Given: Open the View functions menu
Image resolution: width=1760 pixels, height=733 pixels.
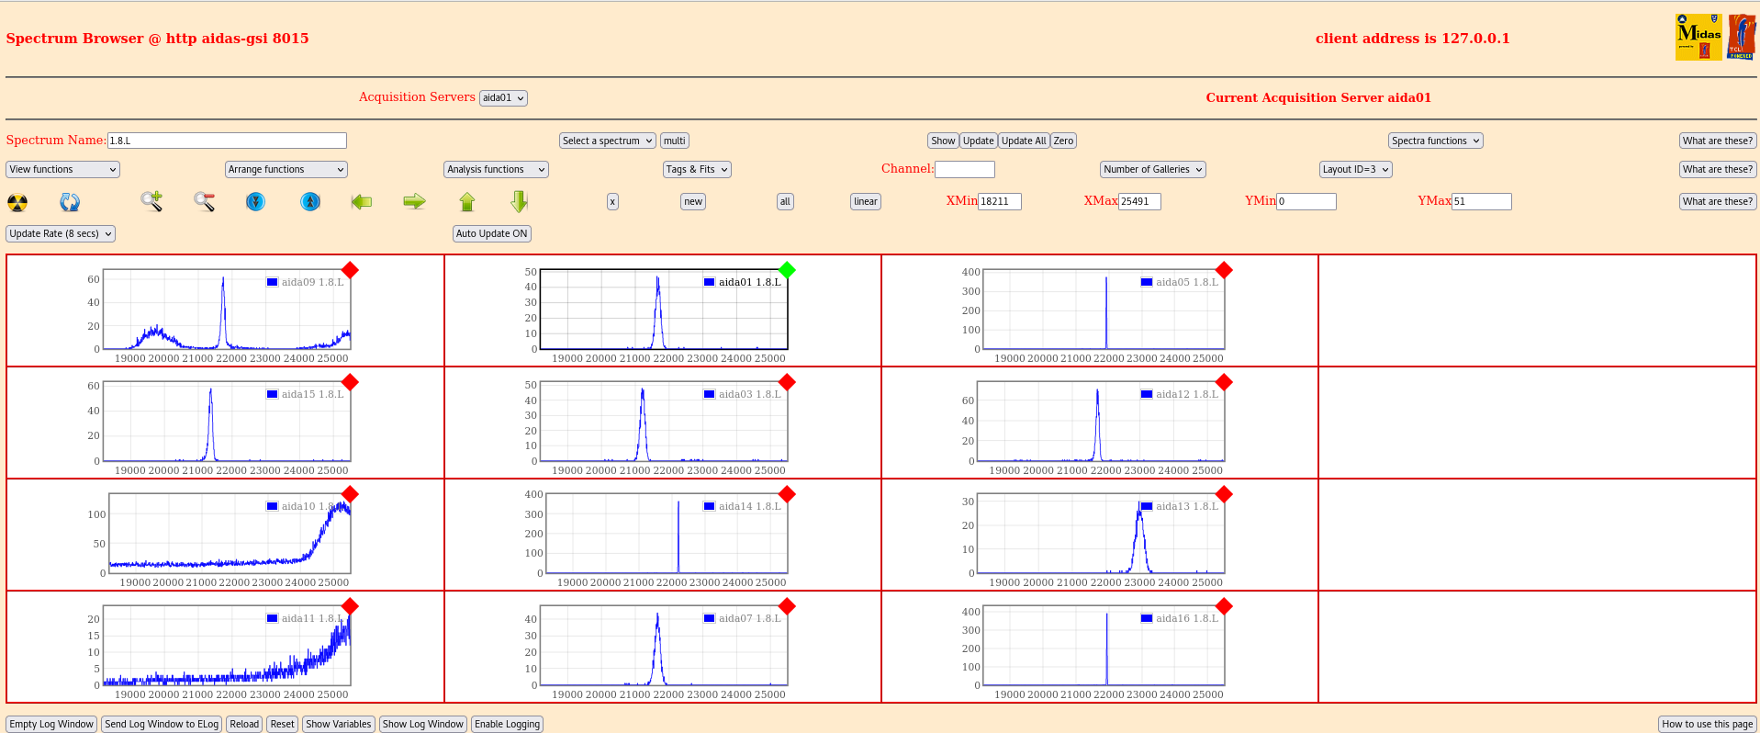Looking at the screenshot, I should point(62,169).
